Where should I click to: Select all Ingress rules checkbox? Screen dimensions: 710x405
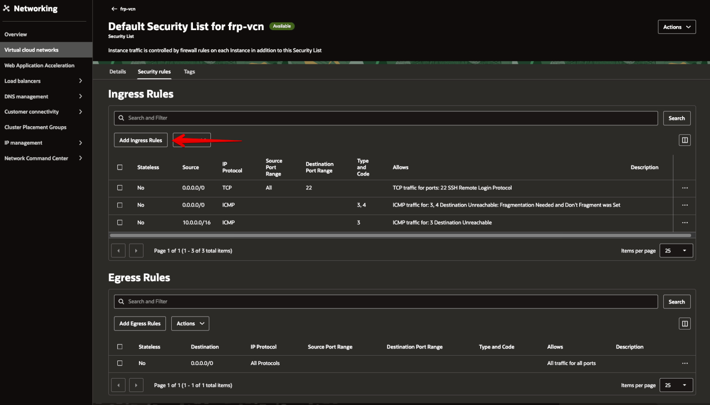120,167
